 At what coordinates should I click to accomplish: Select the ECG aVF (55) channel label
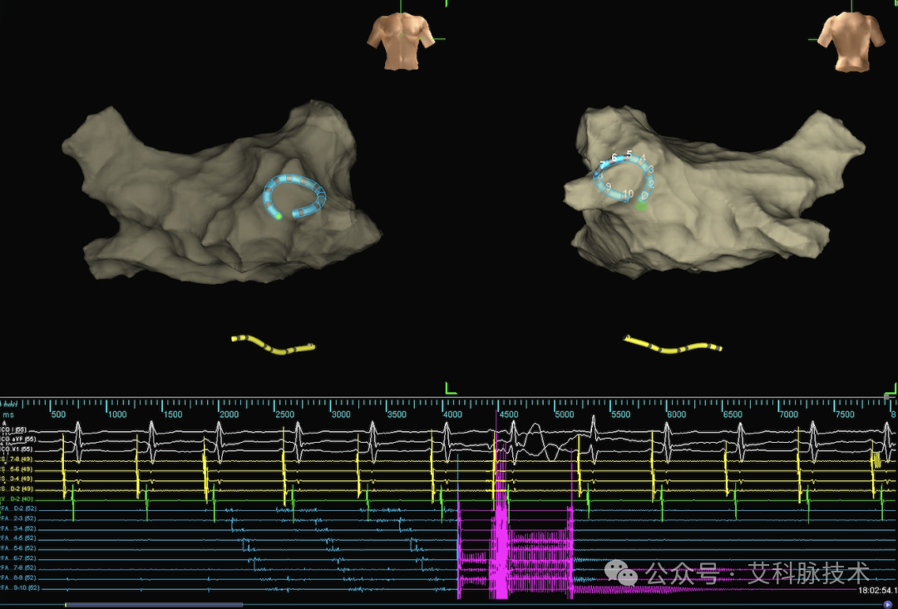tap(17, 439)
